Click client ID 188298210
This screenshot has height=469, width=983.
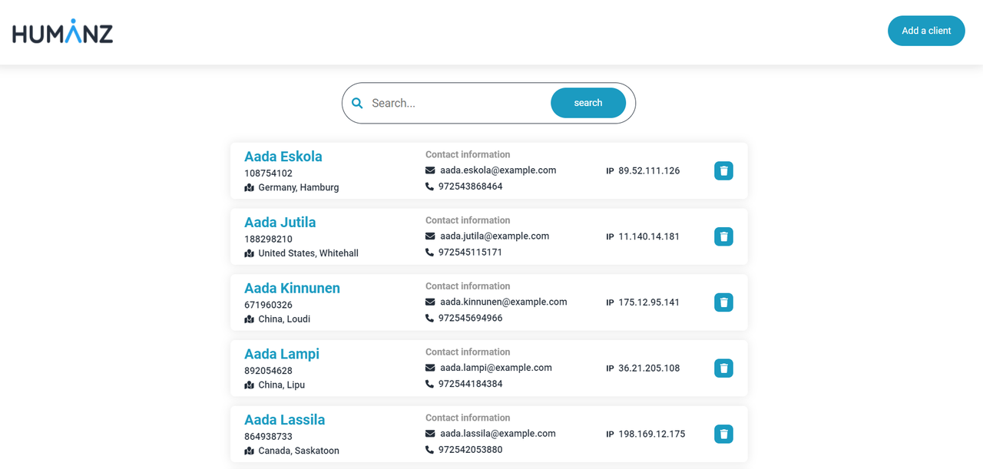tap(268, 239)
